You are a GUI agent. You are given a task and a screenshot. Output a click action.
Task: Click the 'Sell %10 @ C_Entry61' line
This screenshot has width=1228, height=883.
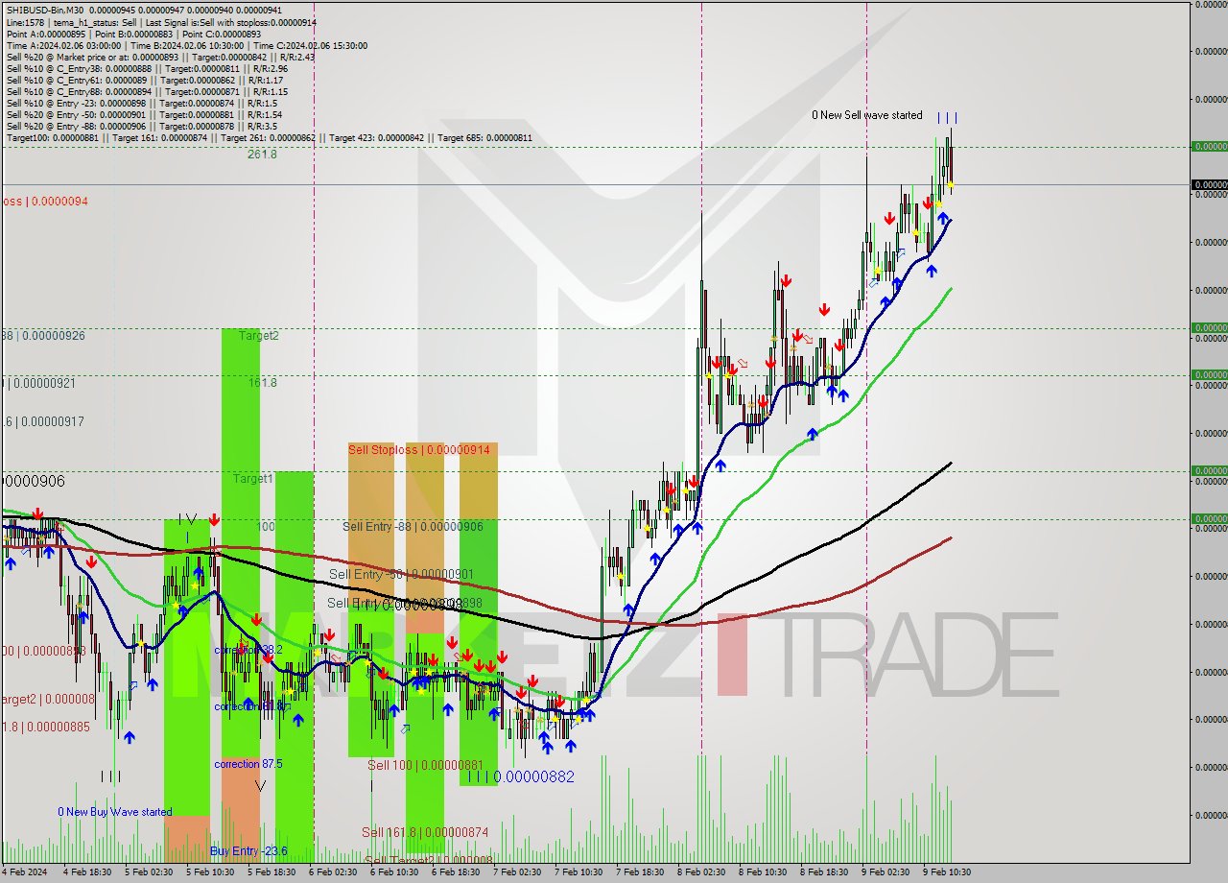(144, 80)
